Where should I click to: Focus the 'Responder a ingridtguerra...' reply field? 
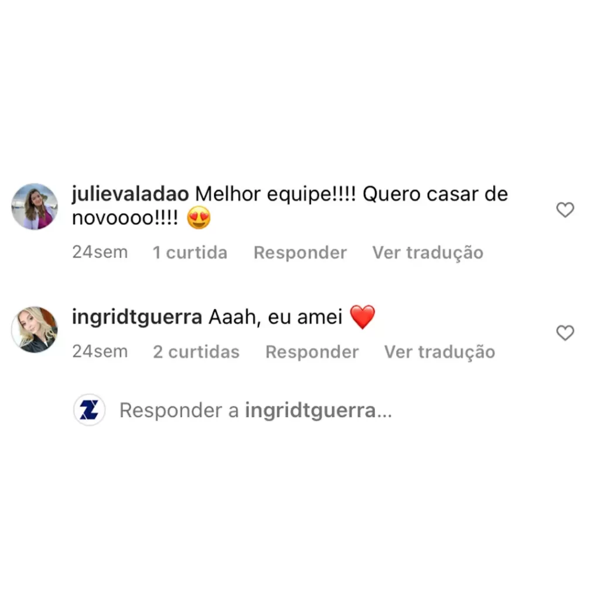coord(255,410)
